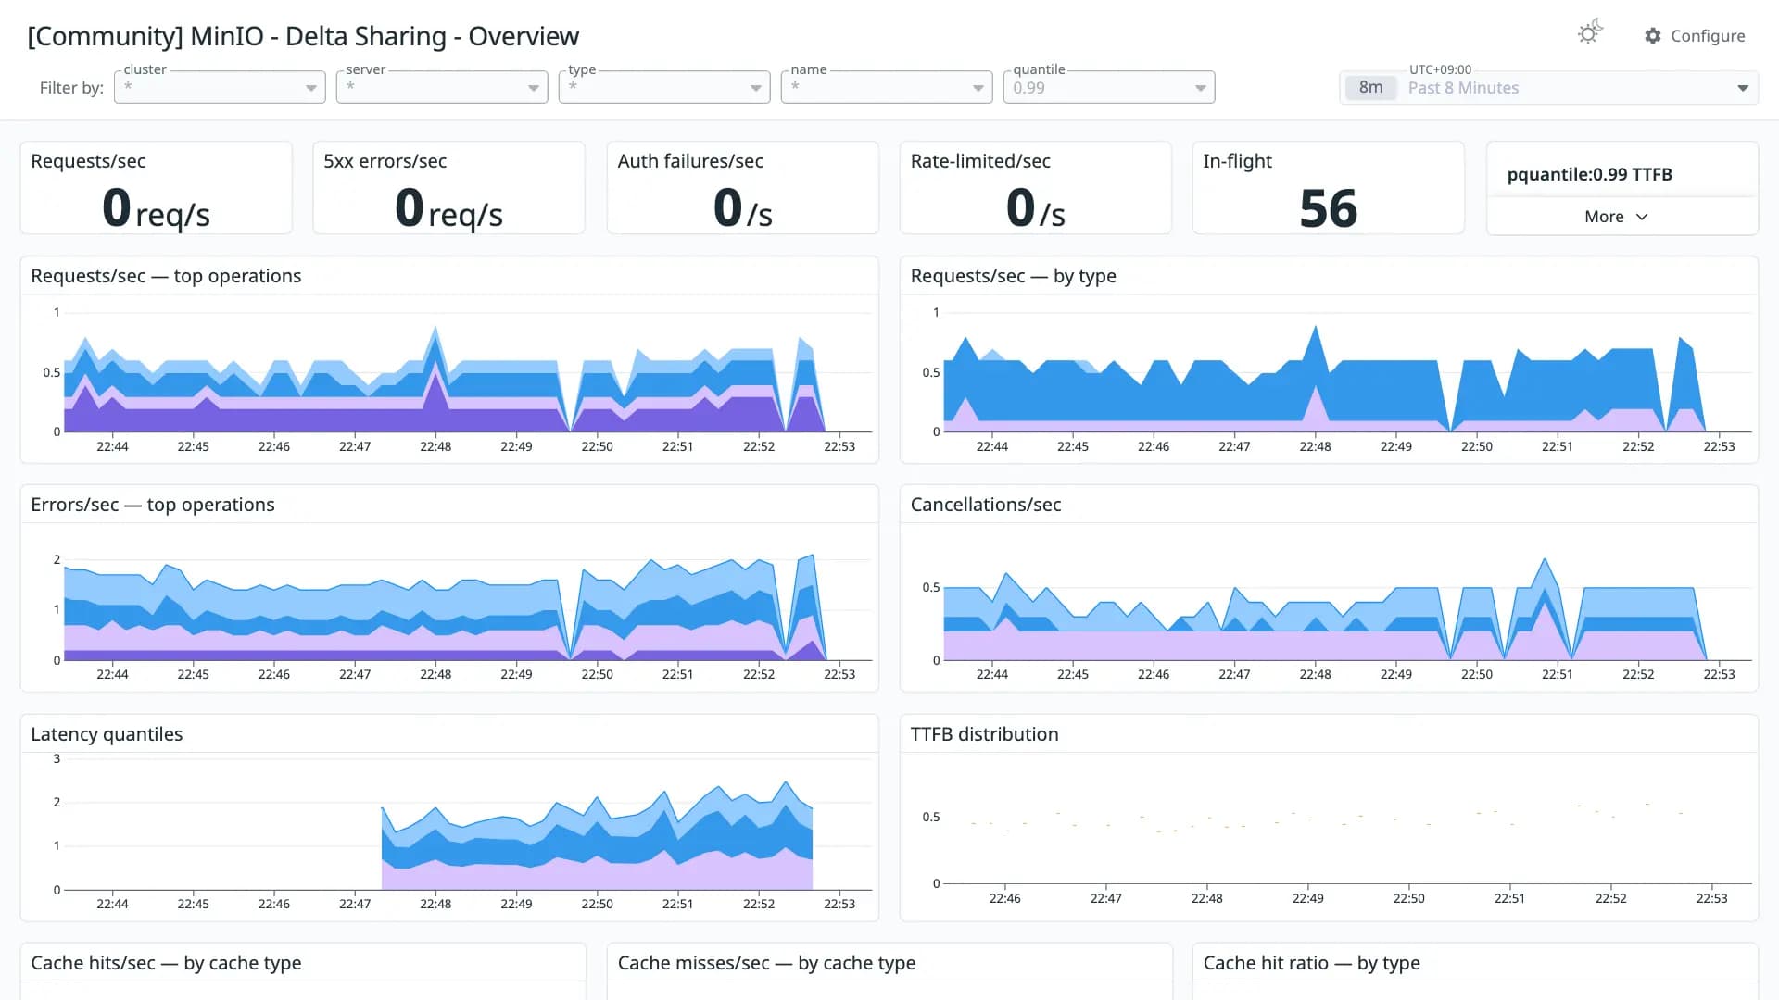Open the 5xx errors/sec widget
The height and width of the screenshot is (1000, 1779).
[x=449, y=188]
